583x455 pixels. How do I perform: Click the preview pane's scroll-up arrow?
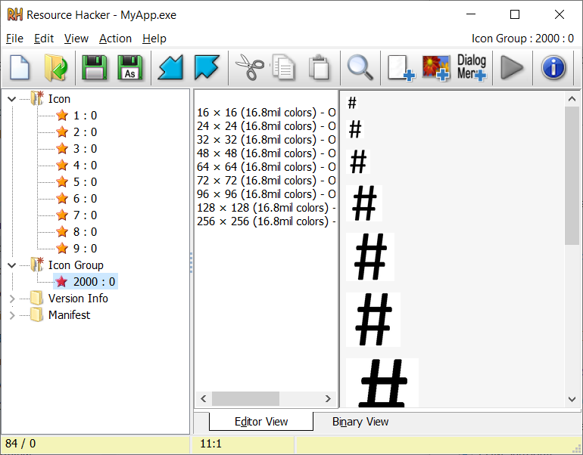click(x=572, y=99)
